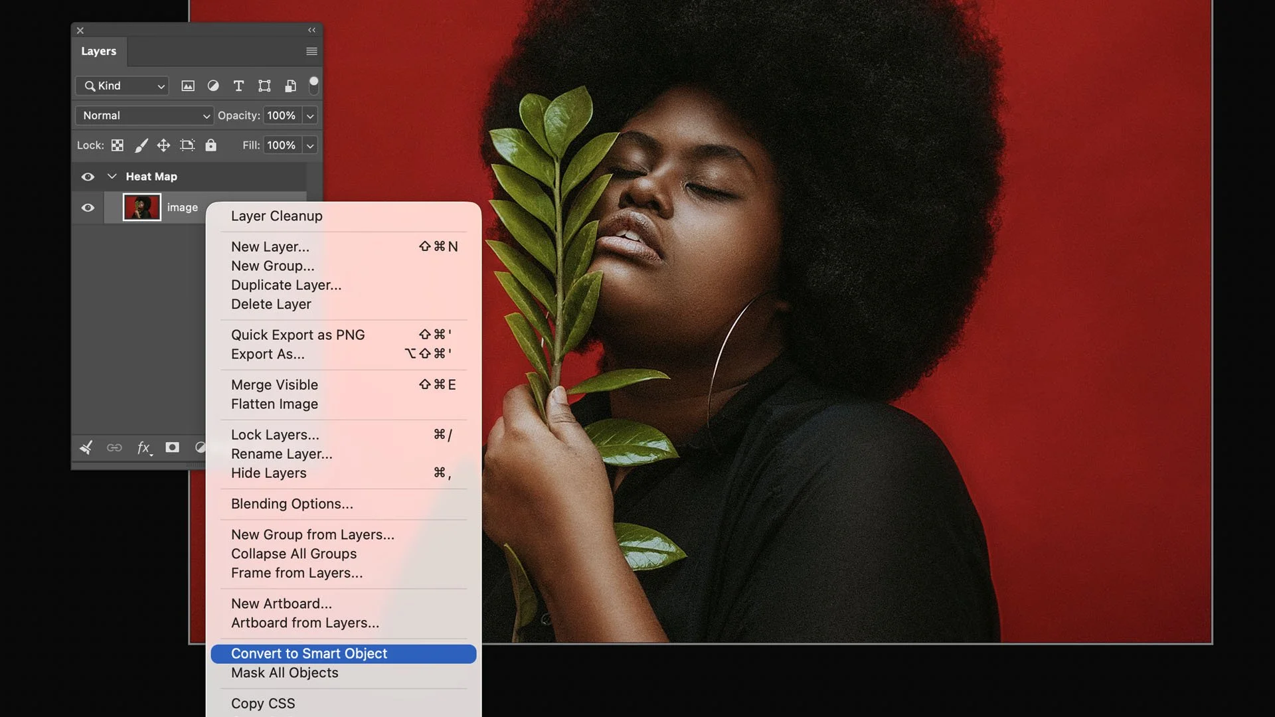Choose Quick Export as PNG
The image size is (1275, 717).
point(343,335)
